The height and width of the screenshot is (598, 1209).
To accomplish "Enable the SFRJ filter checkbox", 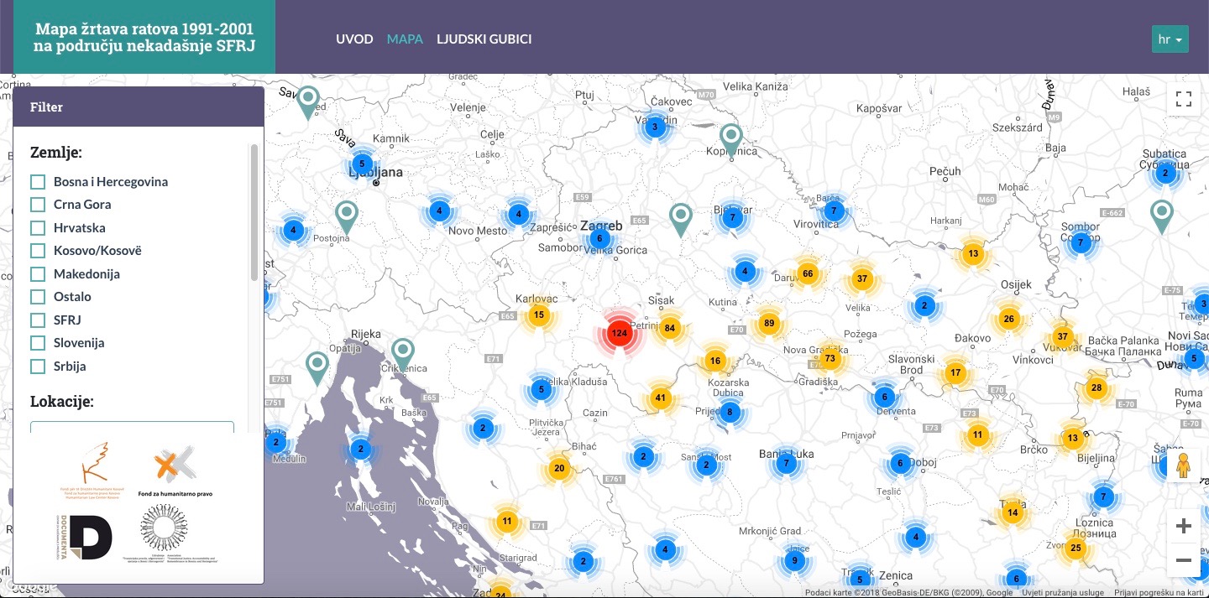I will click(38, 320).
